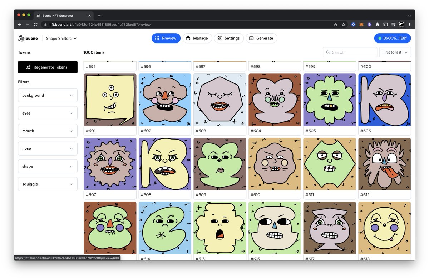Open the Manage tab

tap(197, 38)
